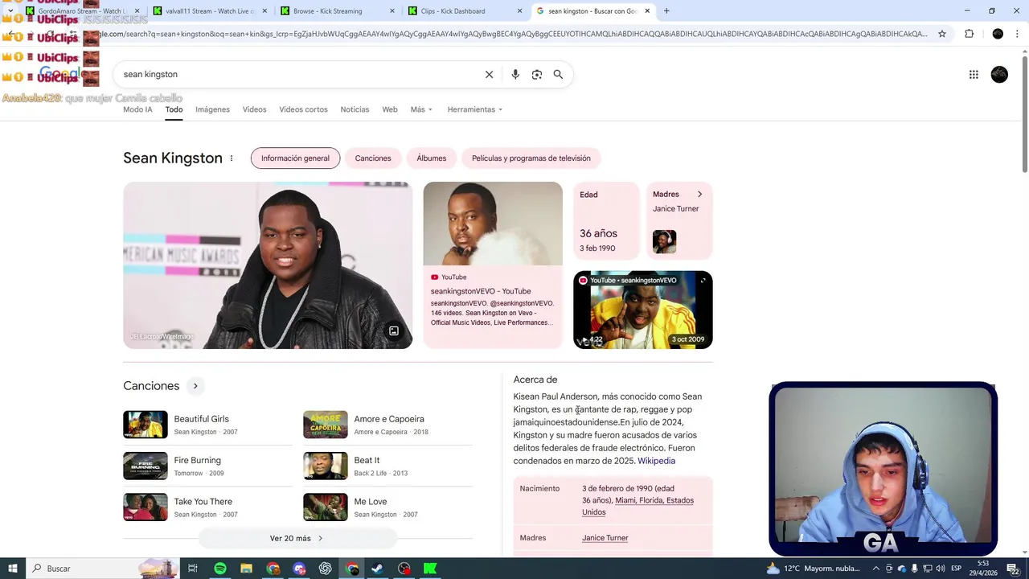Open Spotify from the taskbar

point(219,569)
